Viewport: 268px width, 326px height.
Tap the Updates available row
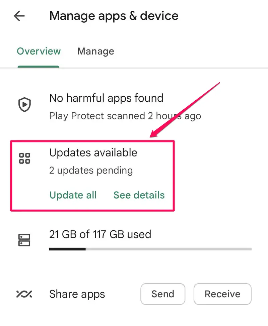pyautogui.click(x=93, y=152)
